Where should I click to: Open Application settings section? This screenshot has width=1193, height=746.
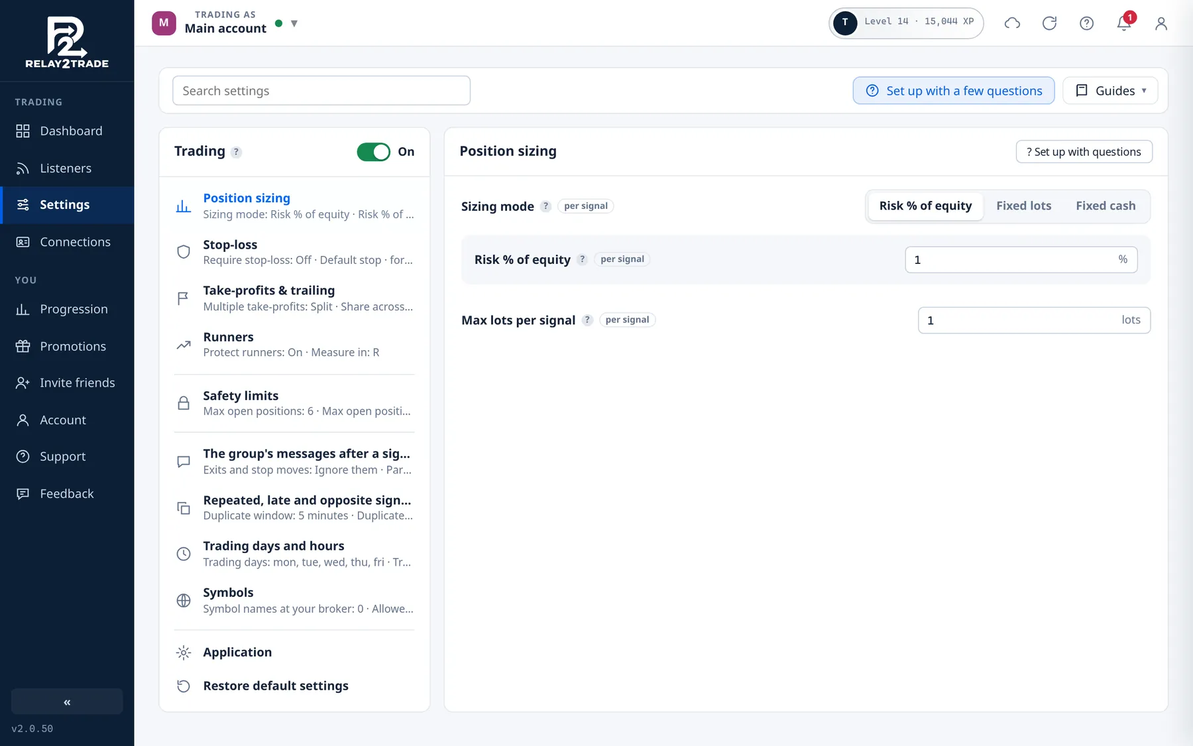click(x=294, y=653)
